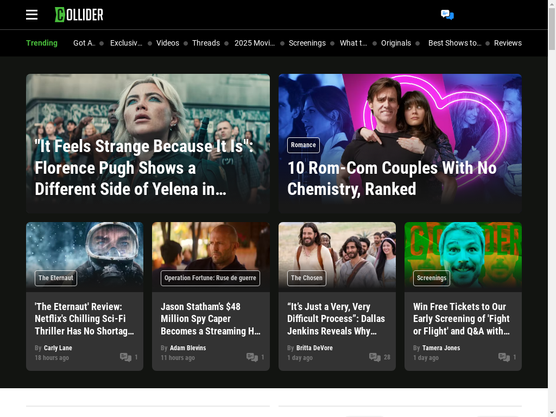Open 'The Eternaut' Review headline
The image size is (556, 417).
tap(84, 319)
